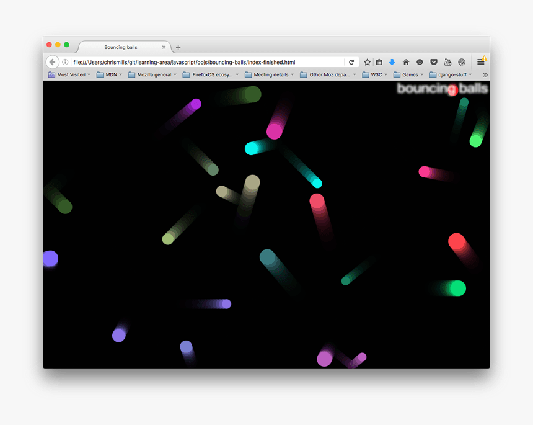Expand the MDN bookmarks folder
533x425 pixels.
click(x=109, y=74)
